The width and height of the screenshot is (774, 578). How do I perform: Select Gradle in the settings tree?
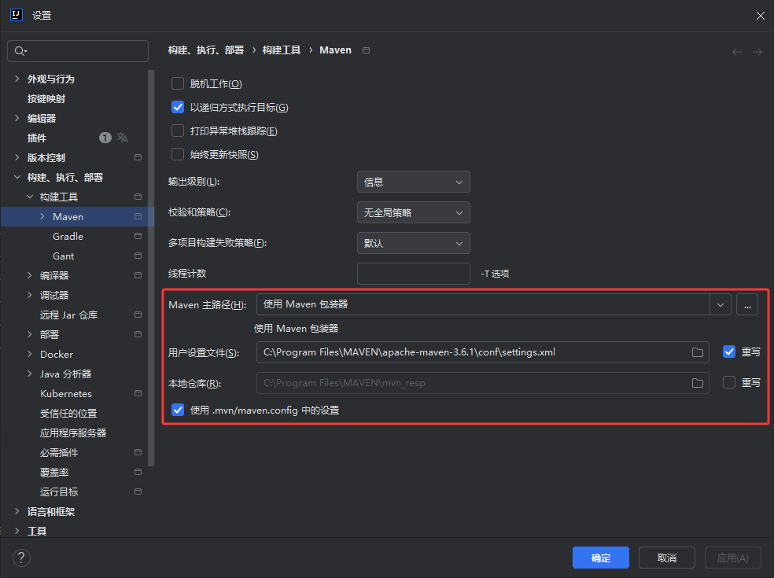pyautogui.click(x=68, y=237)
